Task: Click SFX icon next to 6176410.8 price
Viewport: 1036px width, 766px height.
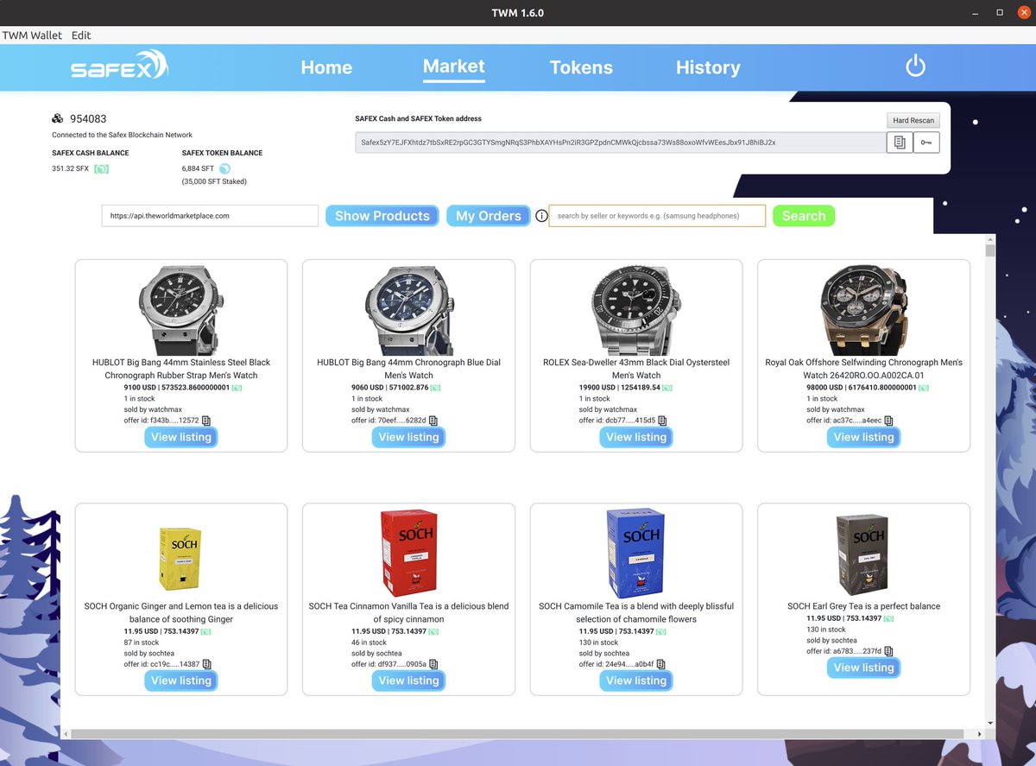Action: (923, 389)
